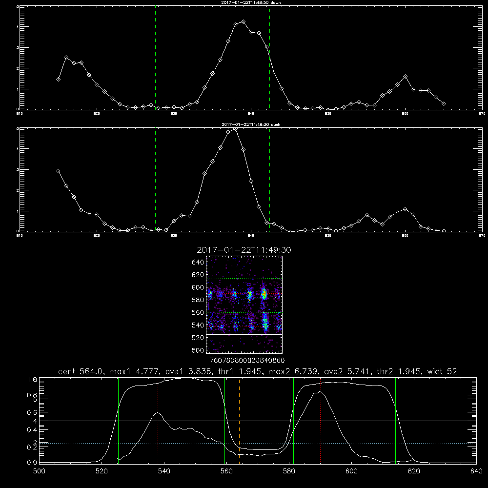Click the solid green line near 525
This screenshot has width=488, height=488.
118,420
